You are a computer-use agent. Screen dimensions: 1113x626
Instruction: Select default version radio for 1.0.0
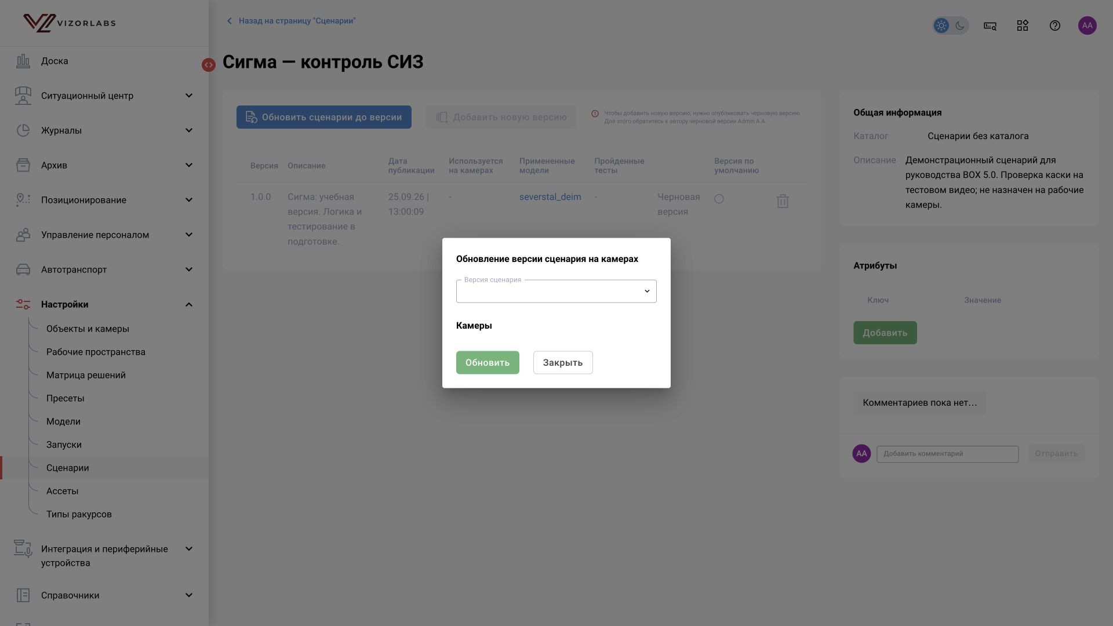pos(719,199)
